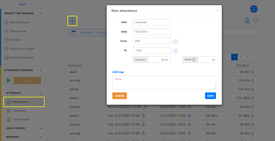
Task: Save the new attendance
Action: 210,96
